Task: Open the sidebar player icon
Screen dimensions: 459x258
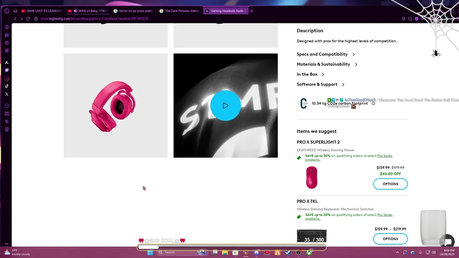Action: click(7, 106)
